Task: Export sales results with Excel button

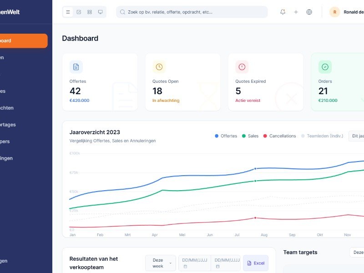Action: tap(255, 263)
